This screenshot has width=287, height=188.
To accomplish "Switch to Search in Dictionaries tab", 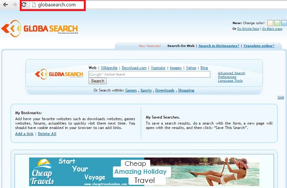I will click(219, 46).
